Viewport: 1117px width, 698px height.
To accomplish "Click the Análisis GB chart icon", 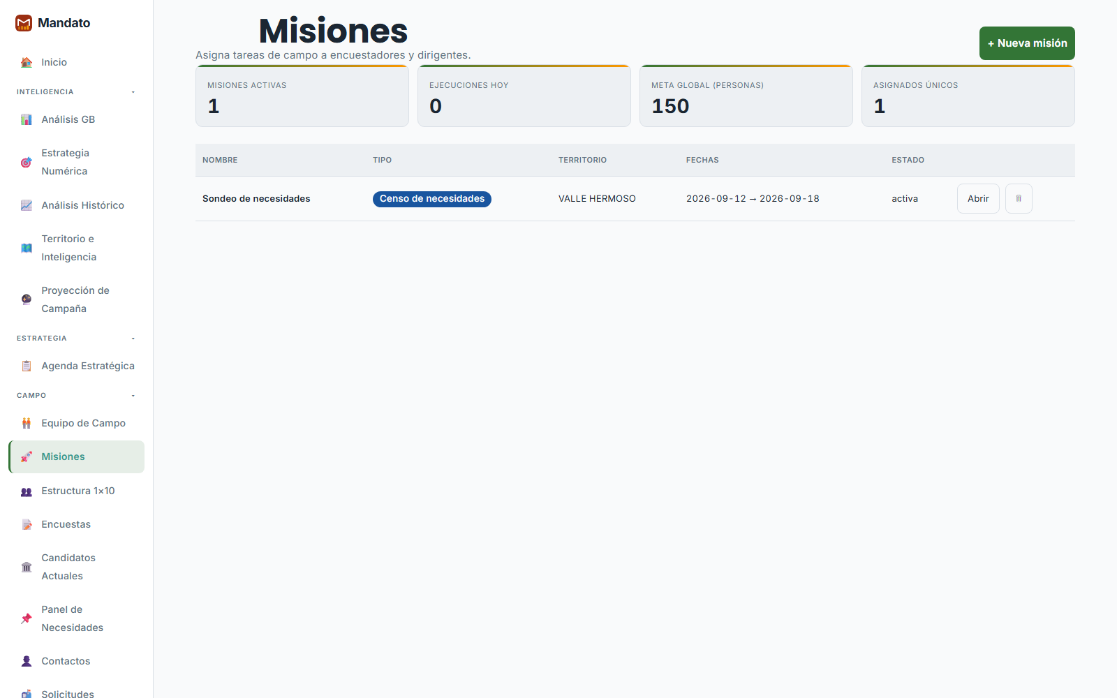I will click(27, 119).
